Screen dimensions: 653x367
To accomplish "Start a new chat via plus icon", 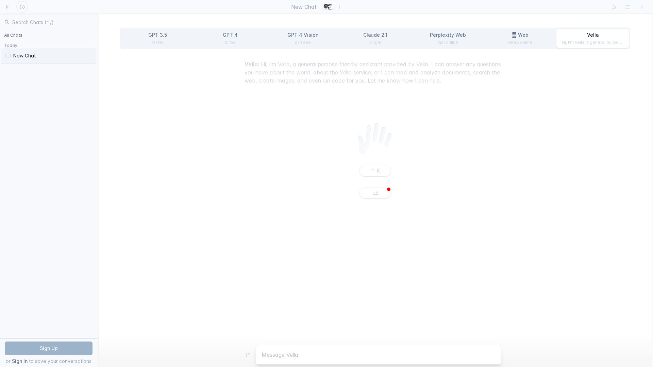I will tap(22, 7).
